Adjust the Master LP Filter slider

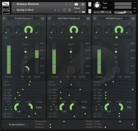(119, 125)
